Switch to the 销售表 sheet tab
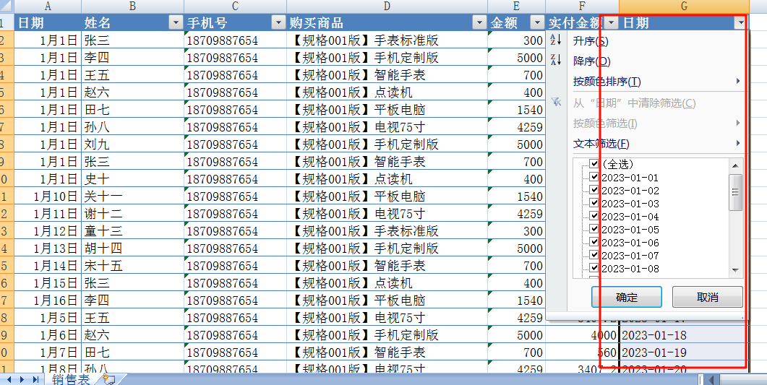Image resolution: width=767 pixels, height=385 pixels. [x=72, y=380]
